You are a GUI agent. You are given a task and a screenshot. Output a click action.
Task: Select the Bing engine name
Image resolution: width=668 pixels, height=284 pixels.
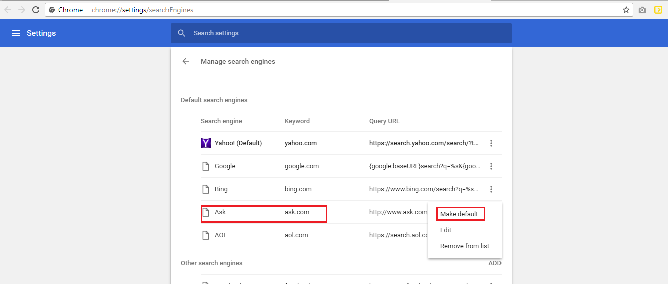tap(221, 189)
